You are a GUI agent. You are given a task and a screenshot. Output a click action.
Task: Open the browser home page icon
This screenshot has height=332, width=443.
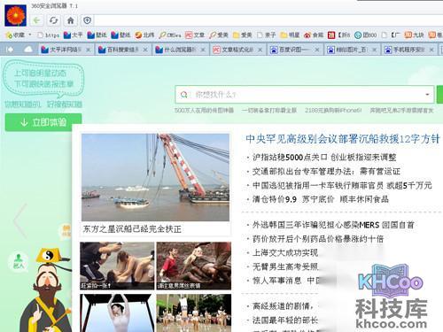coord(70,20)
